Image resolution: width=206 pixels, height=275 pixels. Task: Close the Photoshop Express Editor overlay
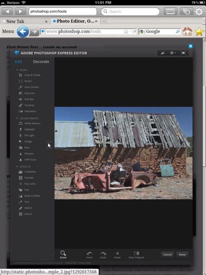(x=190, y=46)
